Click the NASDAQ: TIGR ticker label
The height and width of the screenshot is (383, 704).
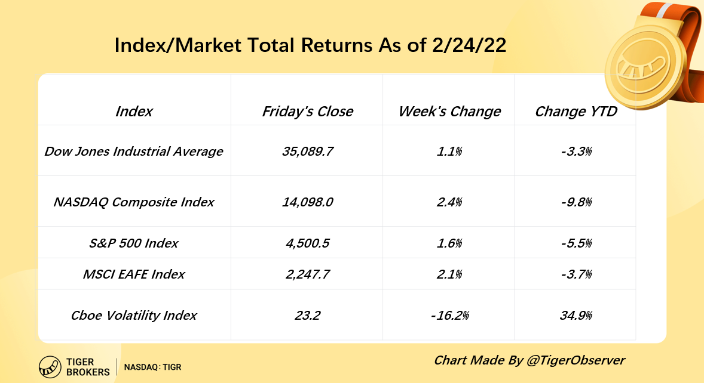click(152, 367)
